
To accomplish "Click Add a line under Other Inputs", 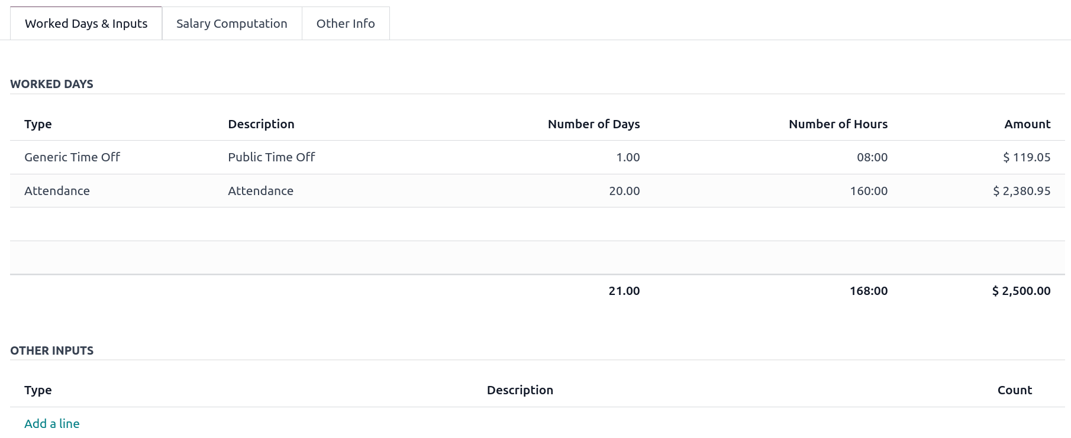I will (52, 424).
